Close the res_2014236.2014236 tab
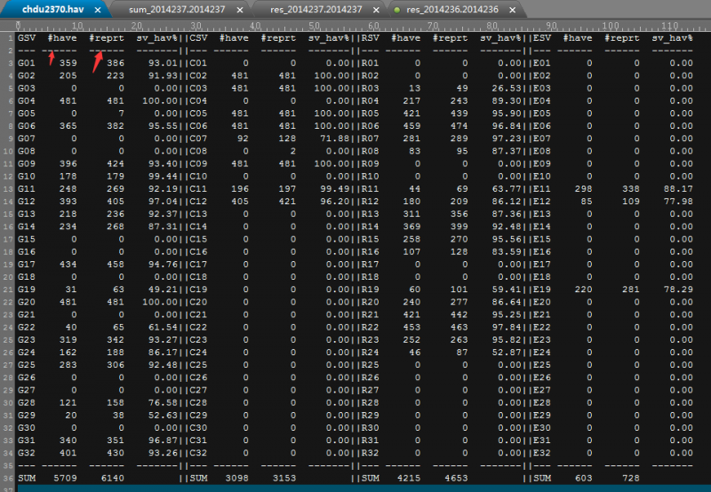 [x=513, y=10]
